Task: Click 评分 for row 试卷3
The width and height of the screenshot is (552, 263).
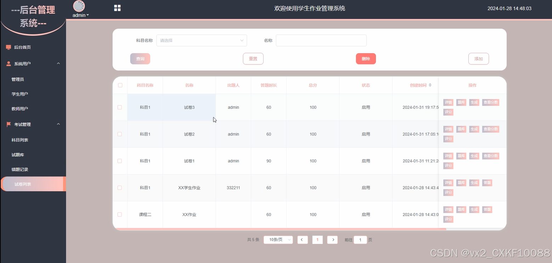Action: coord(448,112)
